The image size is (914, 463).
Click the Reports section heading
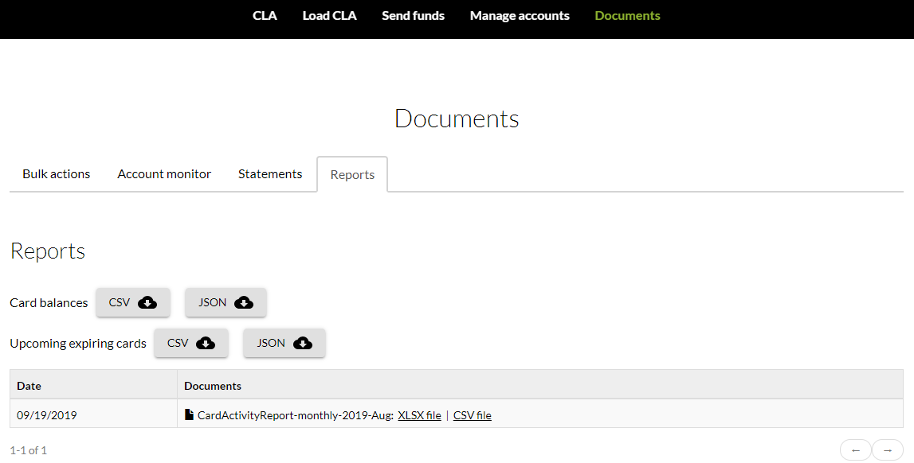tap(48, 251)
